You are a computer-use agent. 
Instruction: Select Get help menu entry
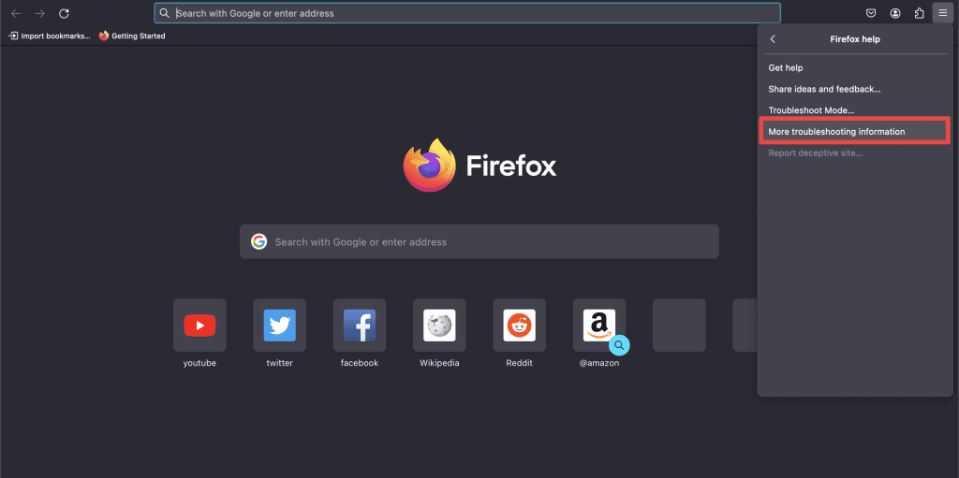[855, 68]
